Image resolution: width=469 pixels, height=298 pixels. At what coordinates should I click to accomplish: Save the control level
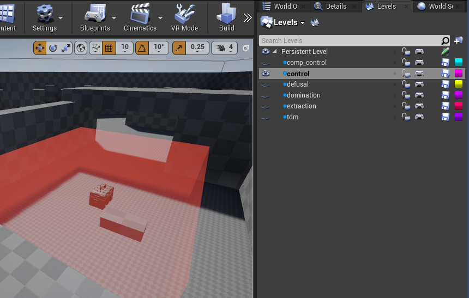(446, 73)
